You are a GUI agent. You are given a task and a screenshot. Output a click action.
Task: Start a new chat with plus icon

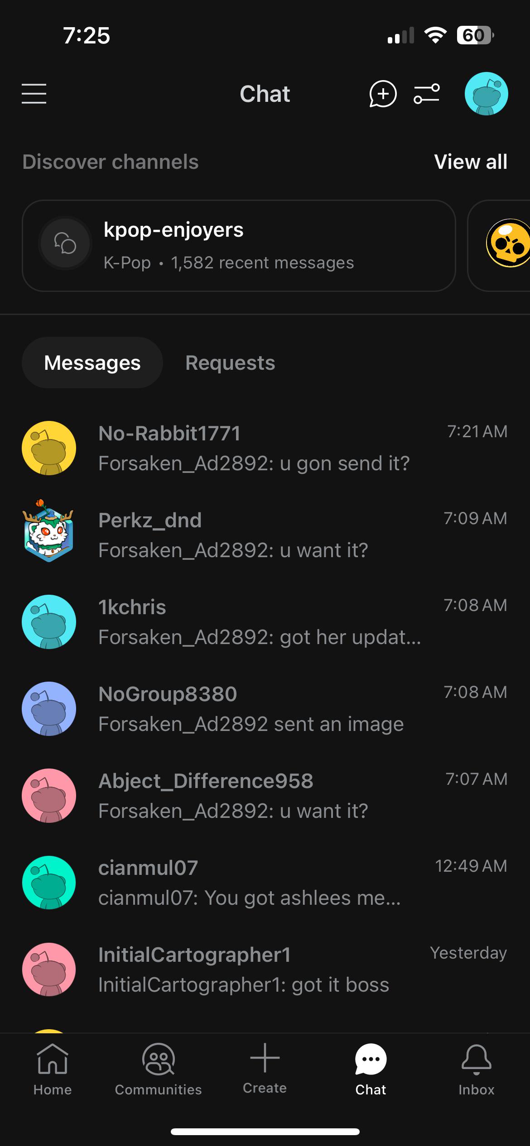click(383, 94)
